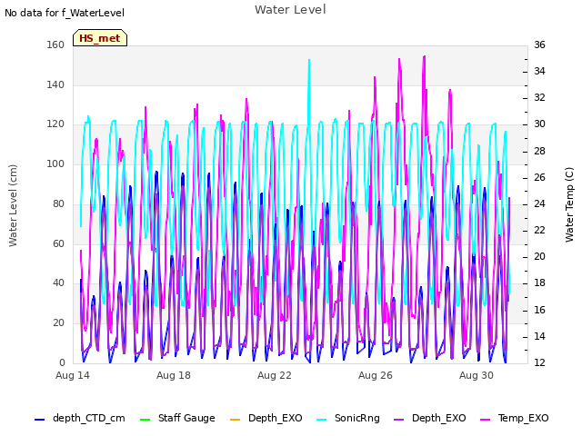Toggle the depth_CTD_cm legend entry
Viewport: 582px width, 436px height.
click(x=79, y=418)
